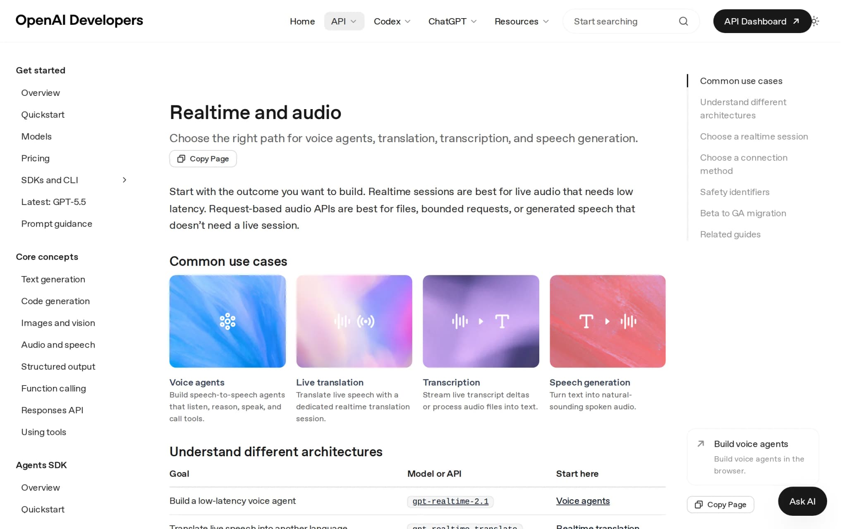847x529 pixels.
Task: Open Text generation sidebar item
Action: [53, 279]
